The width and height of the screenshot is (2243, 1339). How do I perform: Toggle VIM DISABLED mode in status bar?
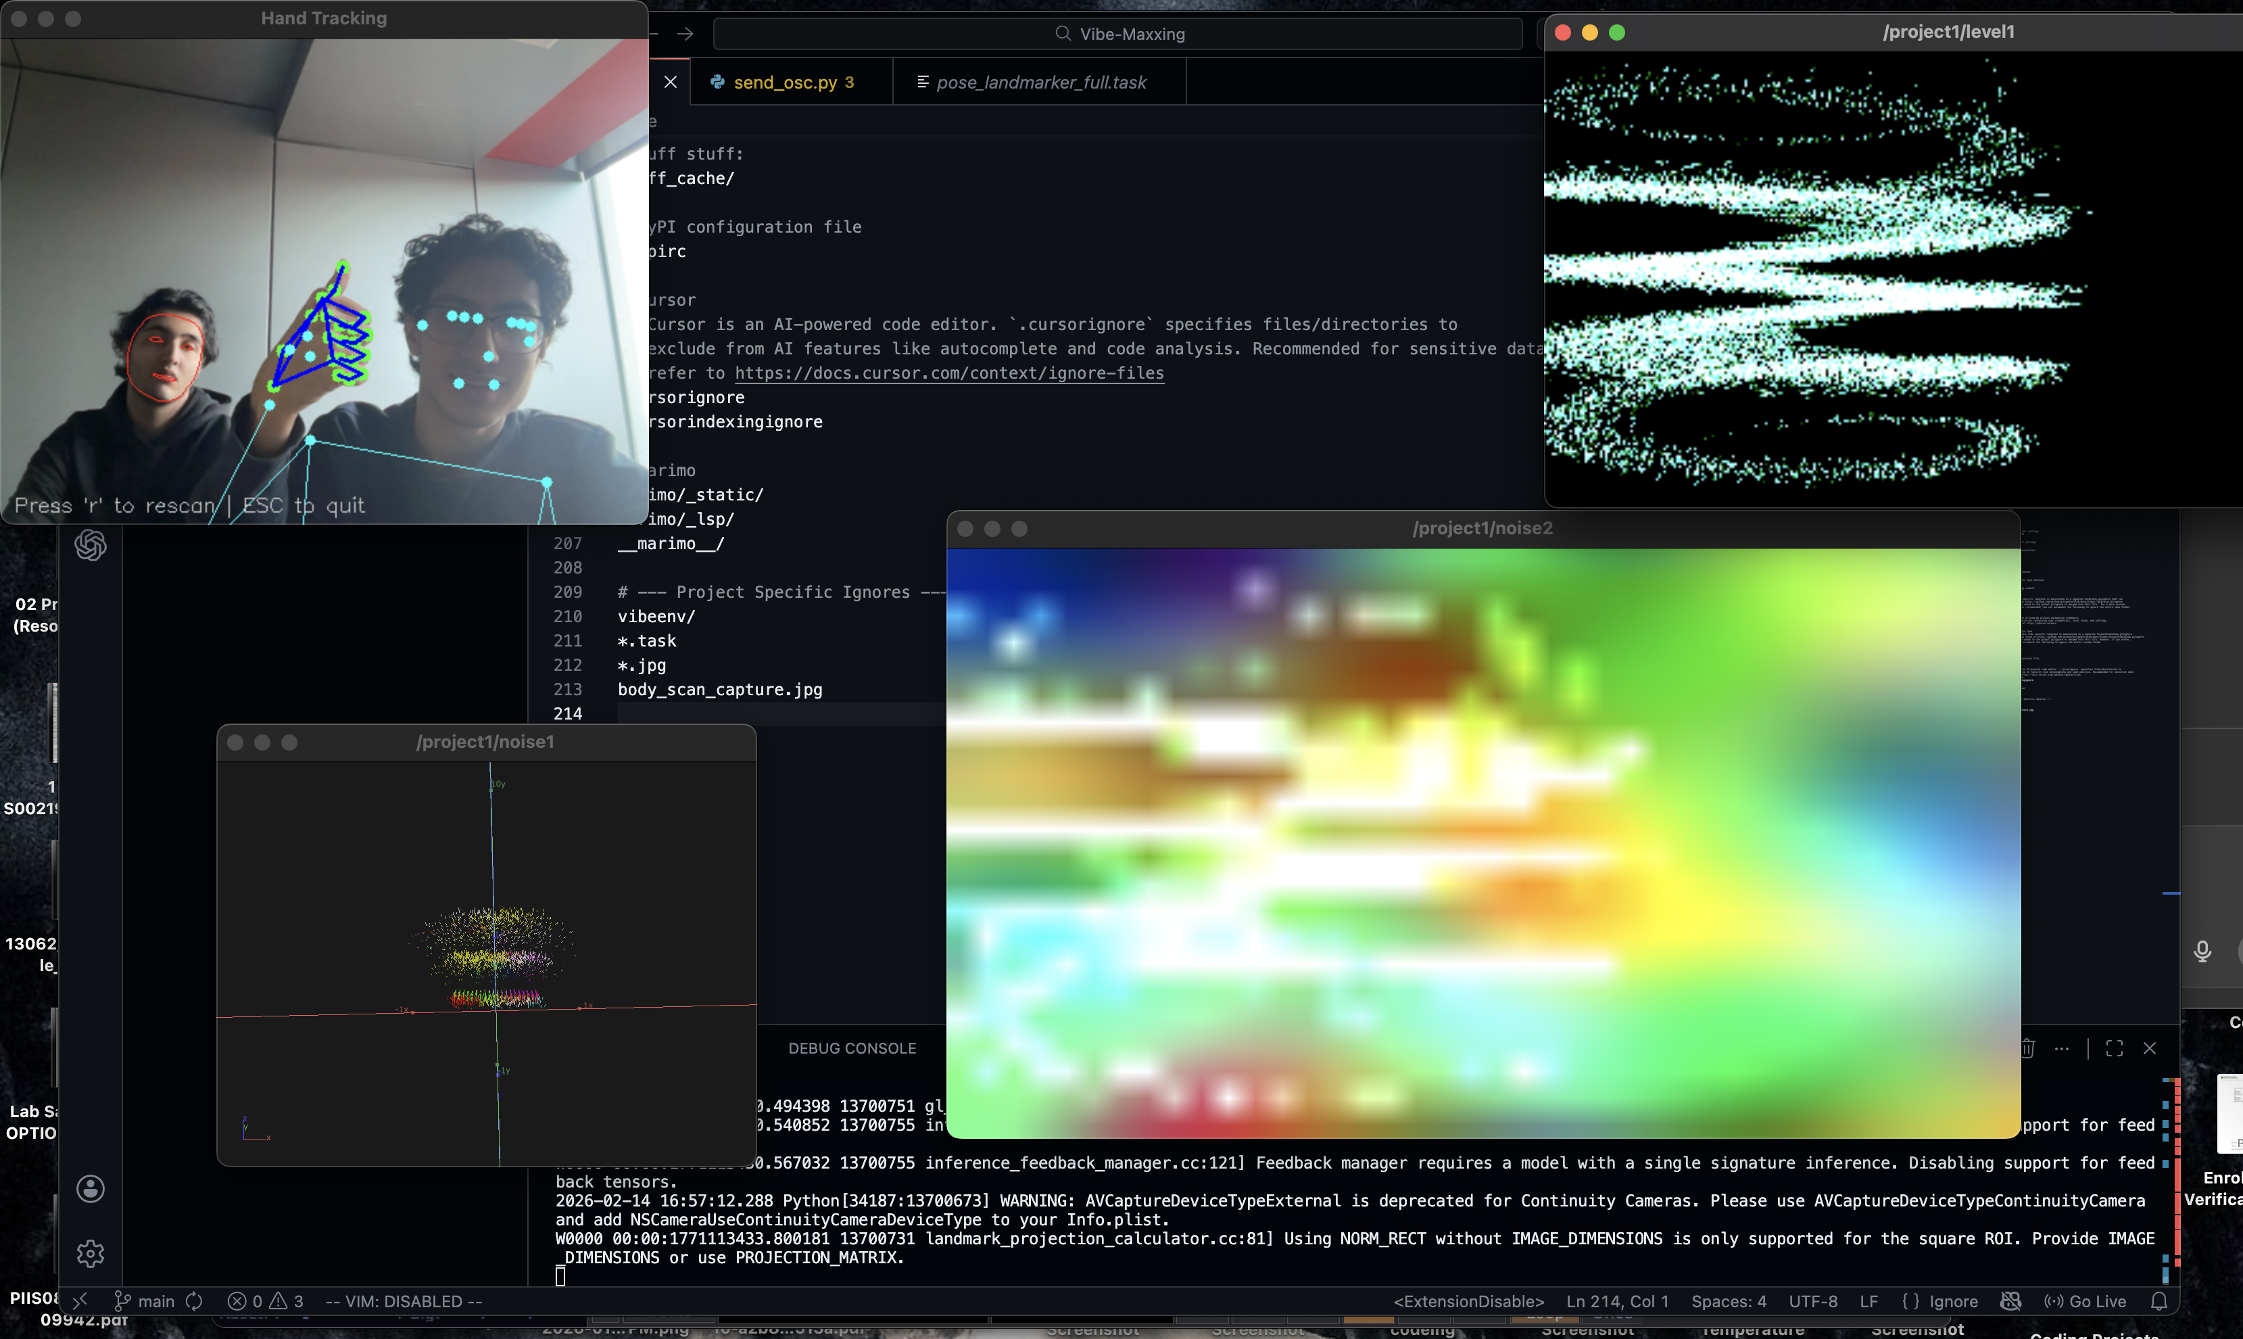(403, 1301)
